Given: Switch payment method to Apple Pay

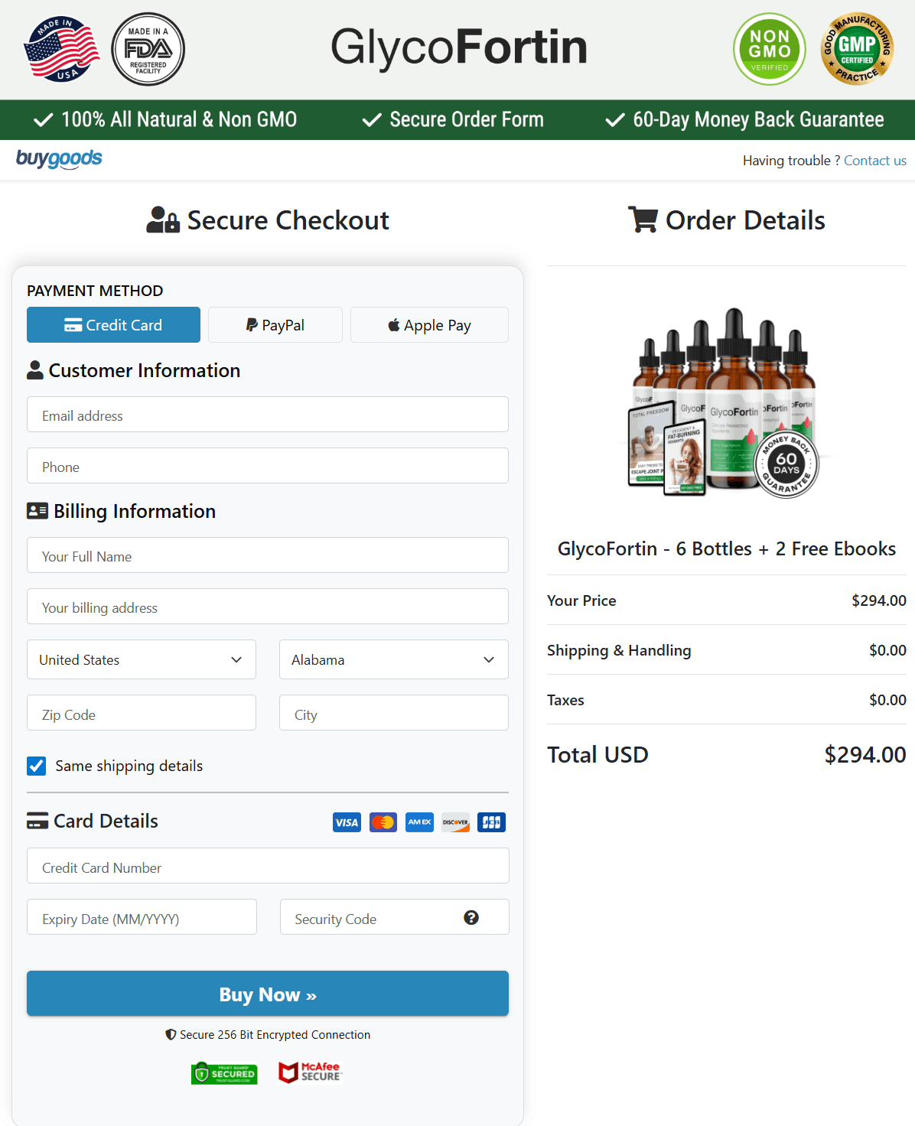Looking at the screenshot, I should pos(428,324).
